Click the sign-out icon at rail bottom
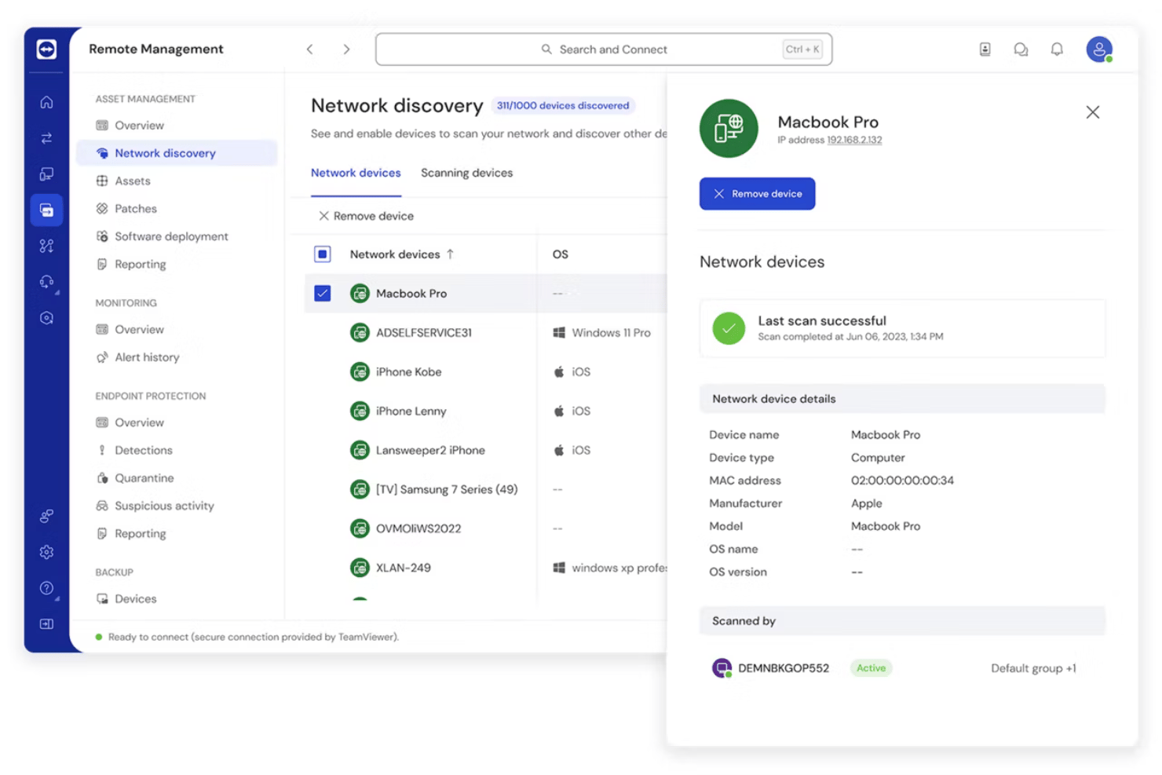1162x775 pixels. [x=46, y=623]
